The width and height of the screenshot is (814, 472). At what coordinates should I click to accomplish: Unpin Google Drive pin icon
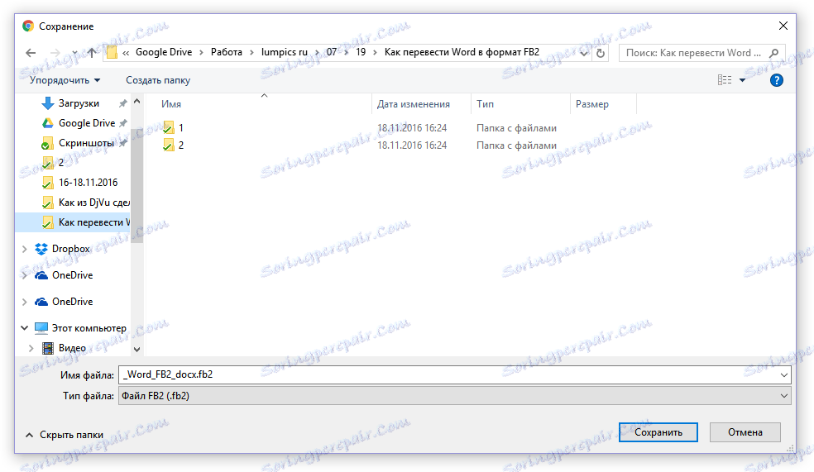(x=123, y=123)
